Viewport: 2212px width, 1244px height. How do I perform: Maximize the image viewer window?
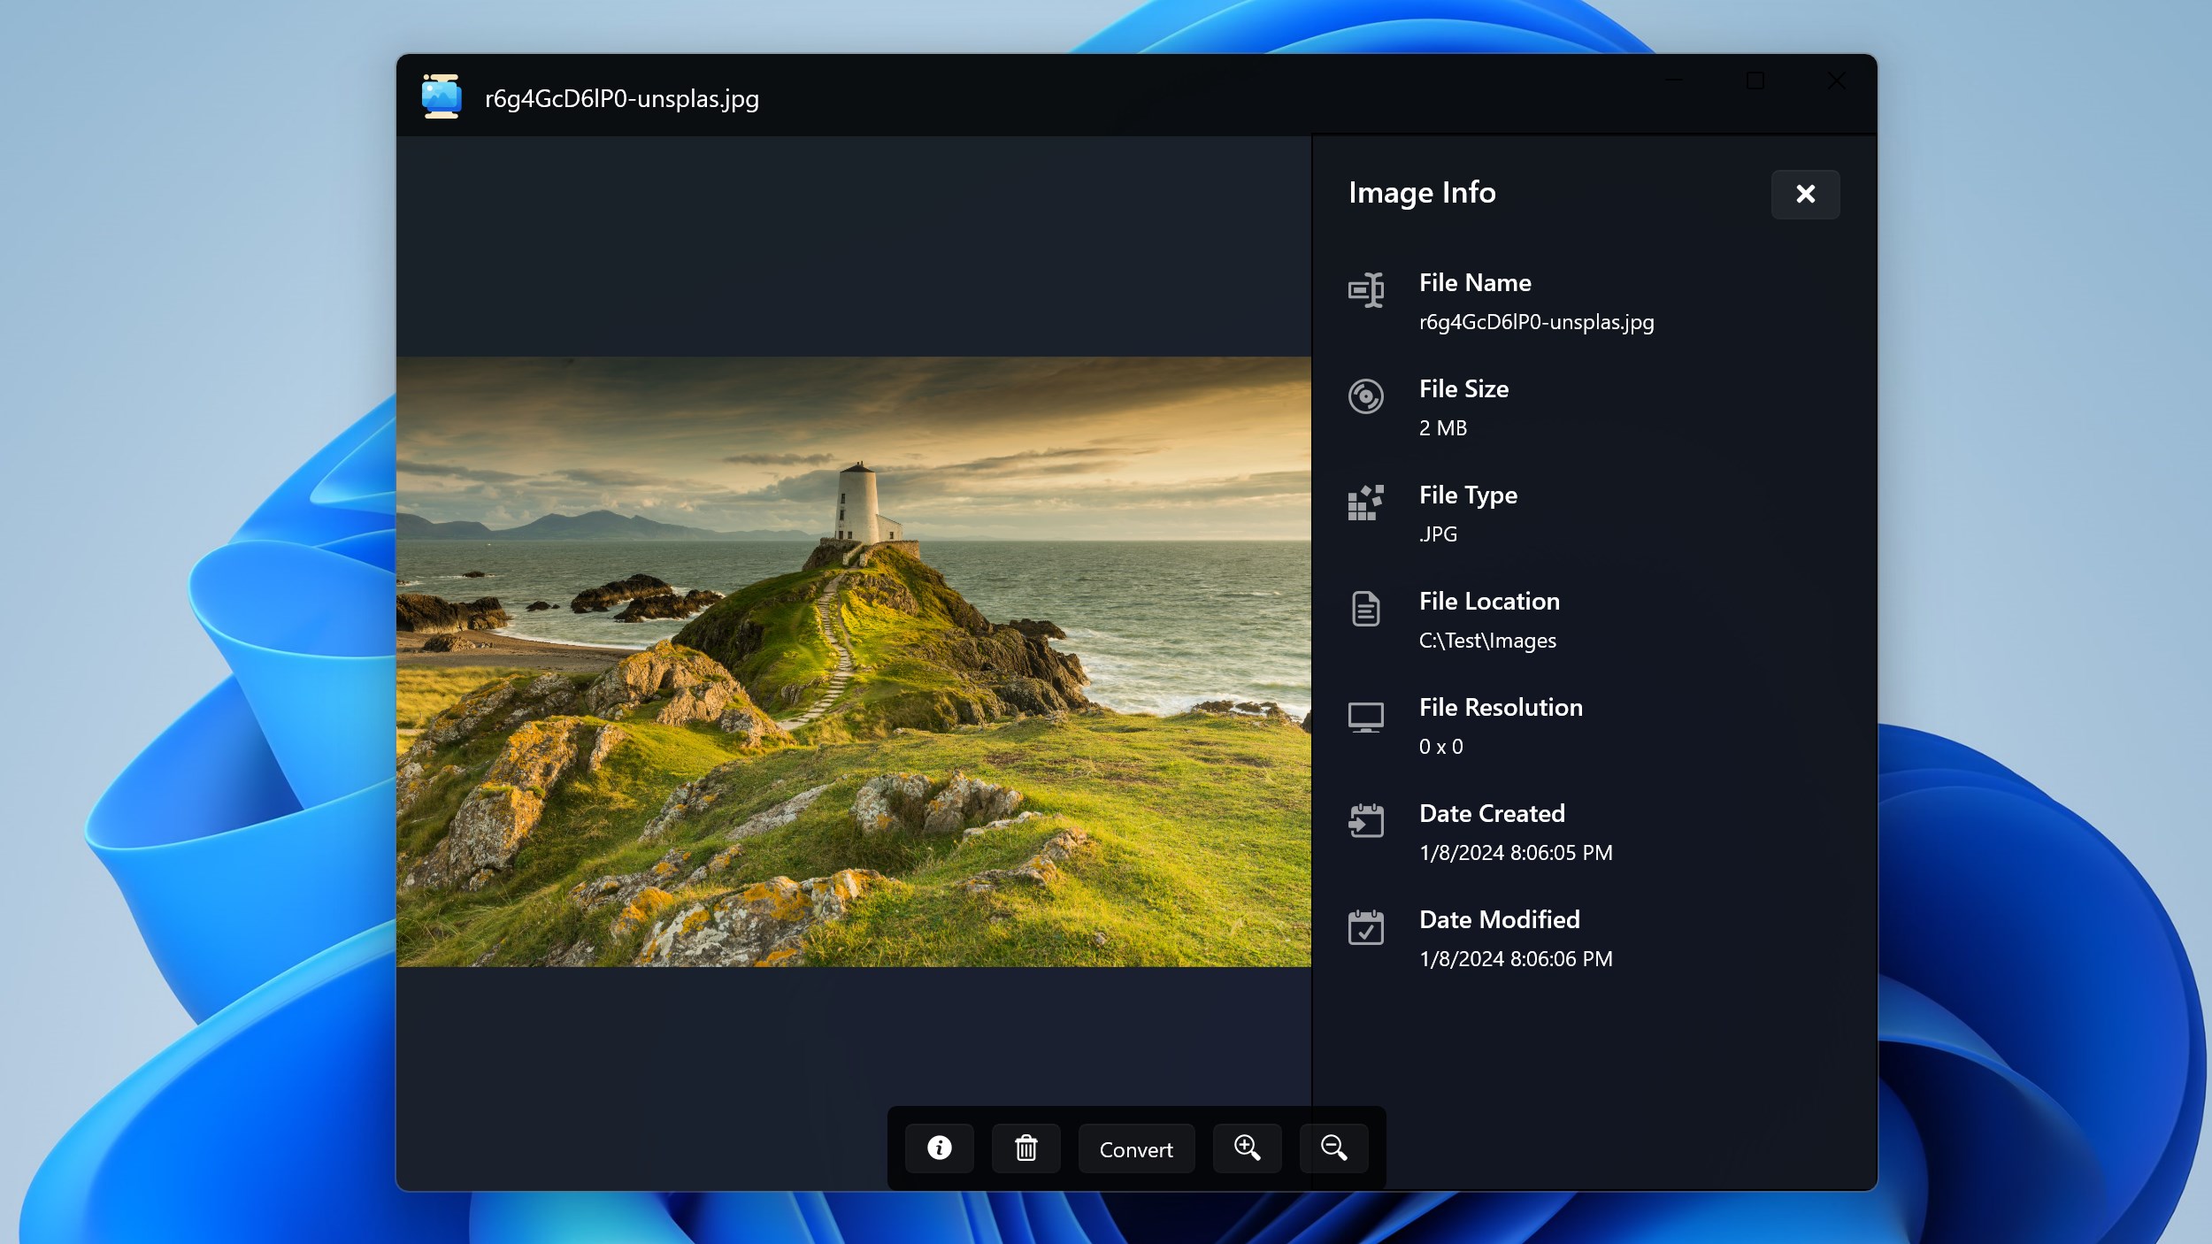click(x=1755, y=81)
